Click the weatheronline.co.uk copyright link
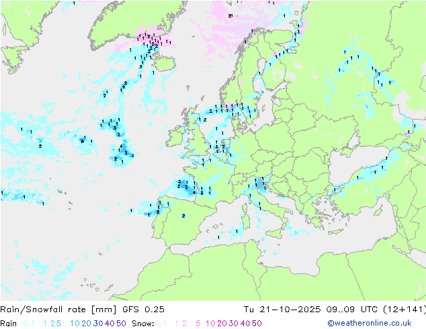426x329 pixels. [x=369, y=323]
